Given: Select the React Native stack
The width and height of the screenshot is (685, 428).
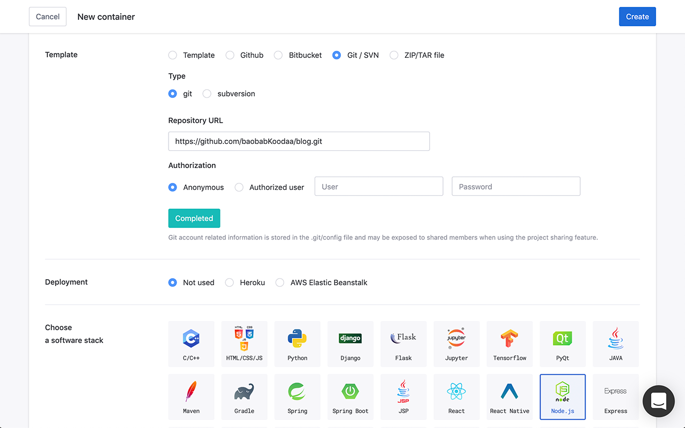Looking at the screenshot, I should (x=509, y=396).
